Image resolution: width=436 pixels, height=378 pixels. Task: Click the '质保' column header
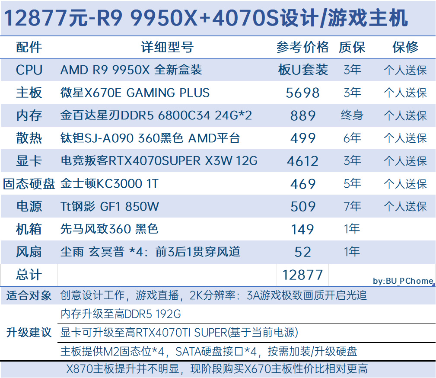[x=352, y=47]
